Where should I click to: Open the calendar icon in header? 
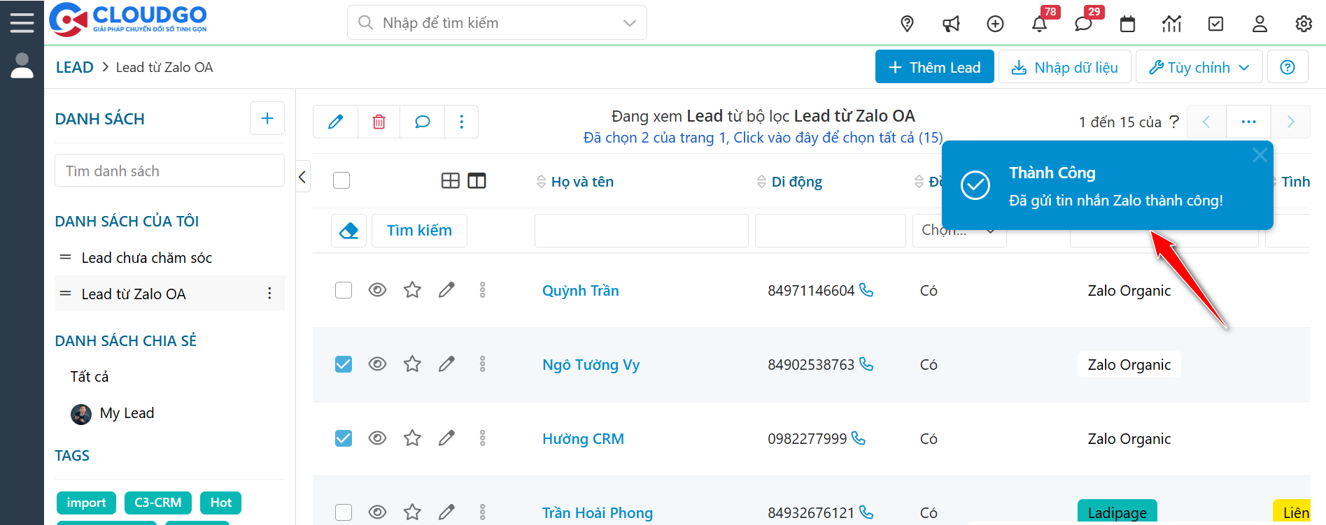tap(1127, 24)
